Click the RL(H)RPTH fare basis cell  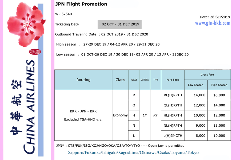(x=173, y=95)
